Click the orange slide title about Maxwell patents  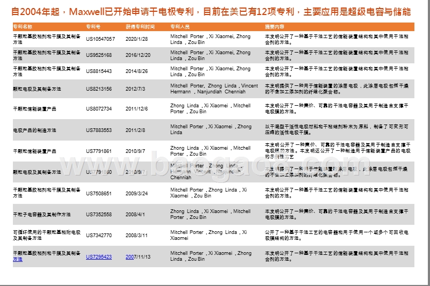click(211, 12)
